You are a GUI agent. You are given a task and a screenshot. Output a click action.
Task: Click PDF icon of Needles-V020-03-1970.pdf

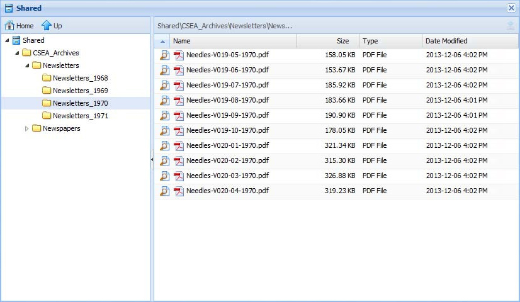click(179, 176)
